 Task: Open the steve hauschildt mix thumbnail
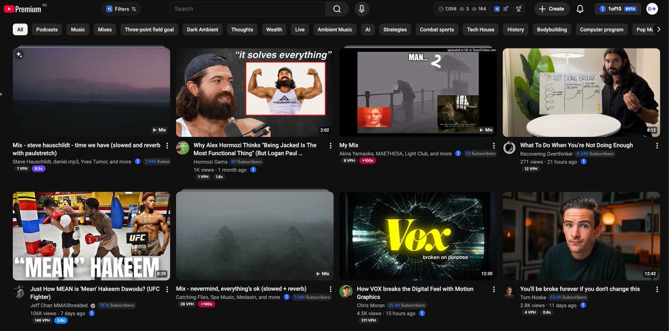click(91, 92)
